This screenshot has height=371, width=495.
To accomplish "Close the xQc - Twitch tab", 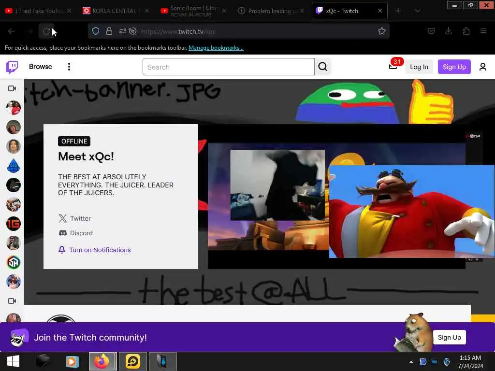I will point(380,11).
